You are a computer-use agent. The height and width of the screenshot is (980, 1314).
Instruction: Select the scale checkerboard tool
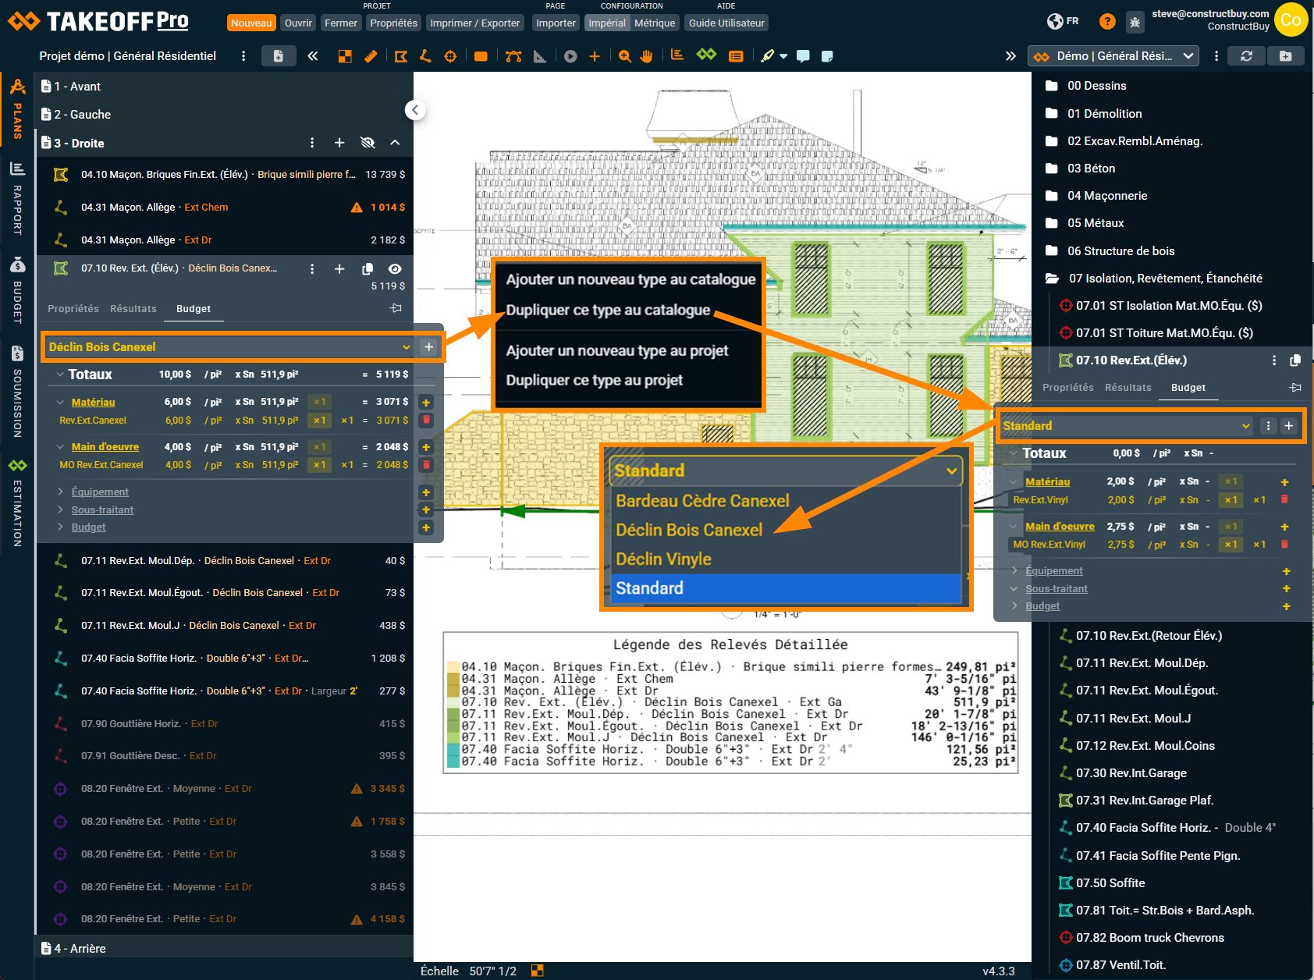[344, 56]
